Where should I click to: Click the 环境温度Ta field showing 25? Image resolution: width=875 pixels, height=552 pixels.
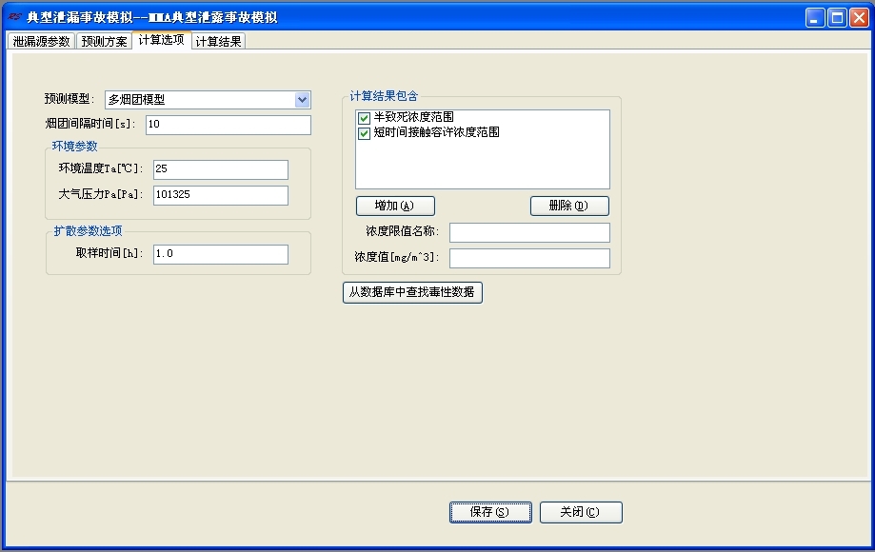coord(221,169)
